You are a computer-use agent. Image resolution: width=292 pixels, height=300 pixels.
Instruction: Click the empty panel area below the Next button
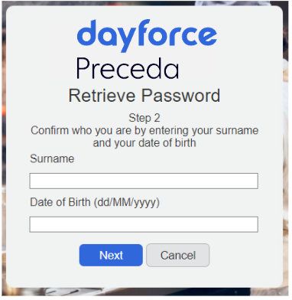point(144,277)
